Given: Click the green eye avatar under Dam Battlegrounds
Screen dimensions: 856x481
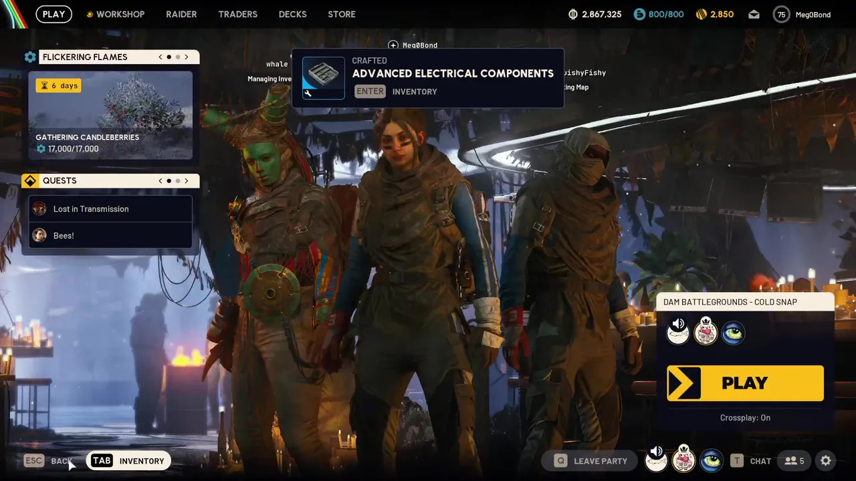Looking at the screenshot, I should (x=733, y=332).
